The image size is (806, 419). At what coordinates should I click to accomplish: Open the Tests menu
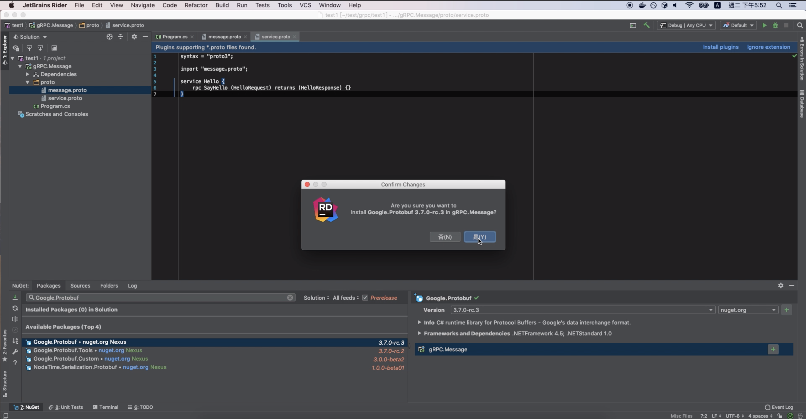[x=262, y=5]
